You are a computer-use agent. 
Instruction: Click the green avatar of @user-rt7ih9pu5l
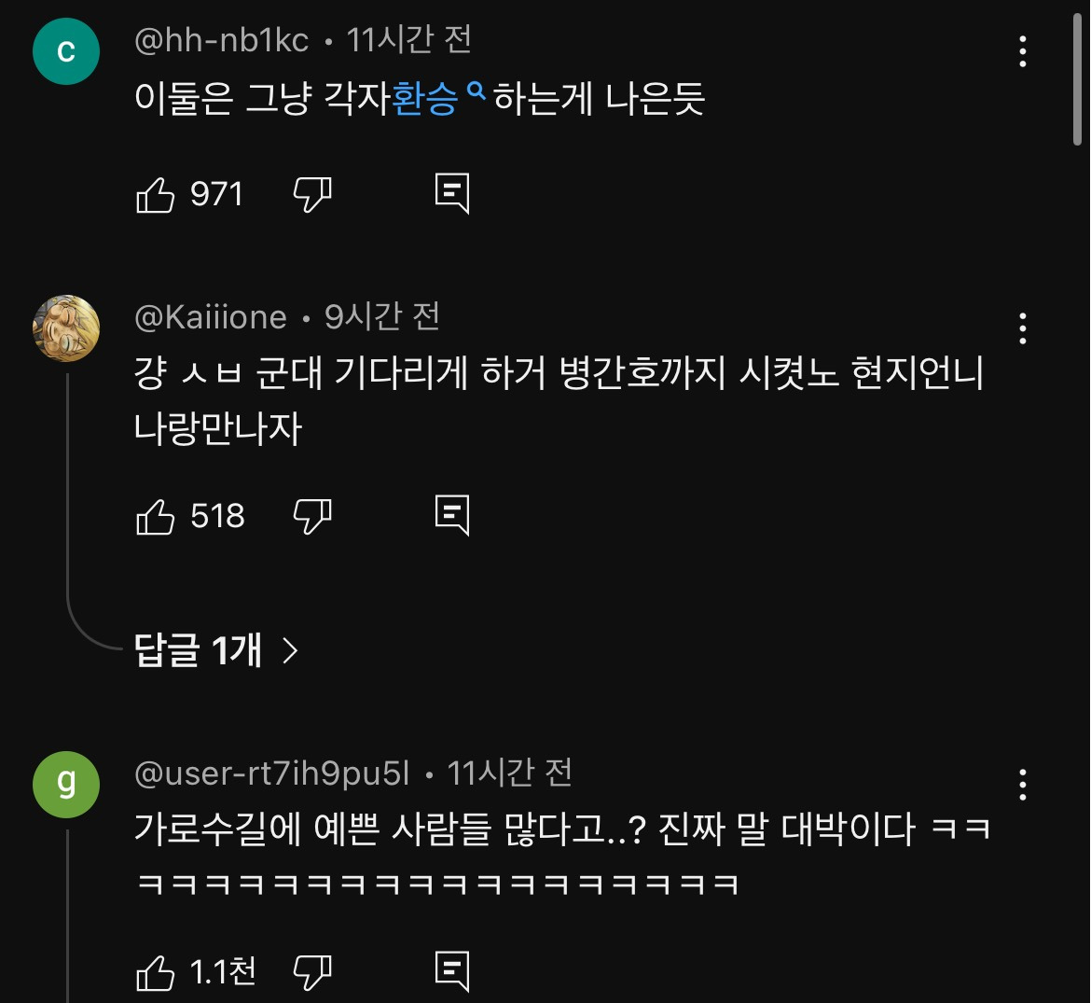[x=65, y=785]
